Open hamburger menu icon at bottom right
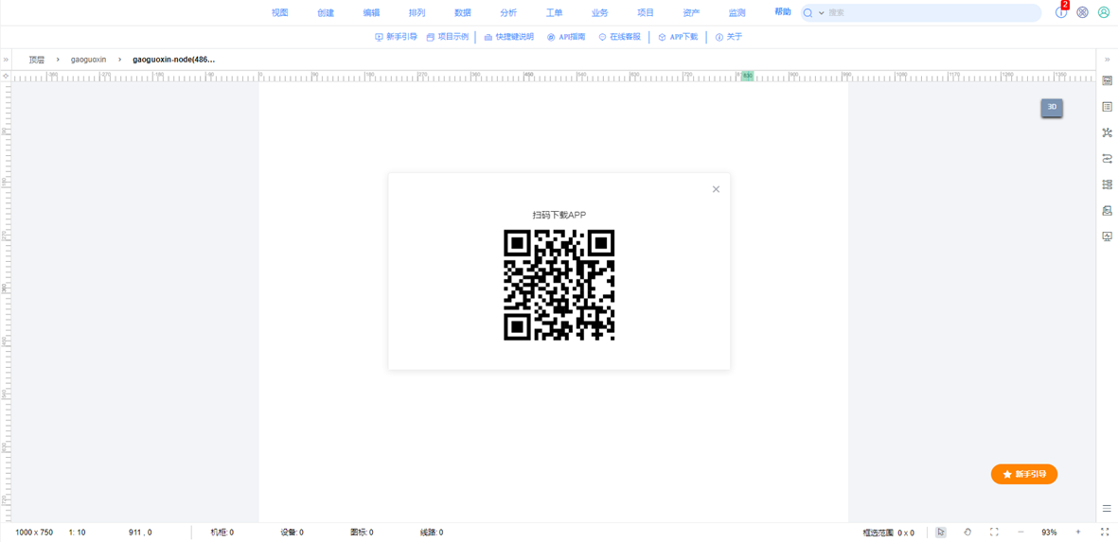Image resolution: width=1118 pixels, height=542 pixels. coord(1107,509)
